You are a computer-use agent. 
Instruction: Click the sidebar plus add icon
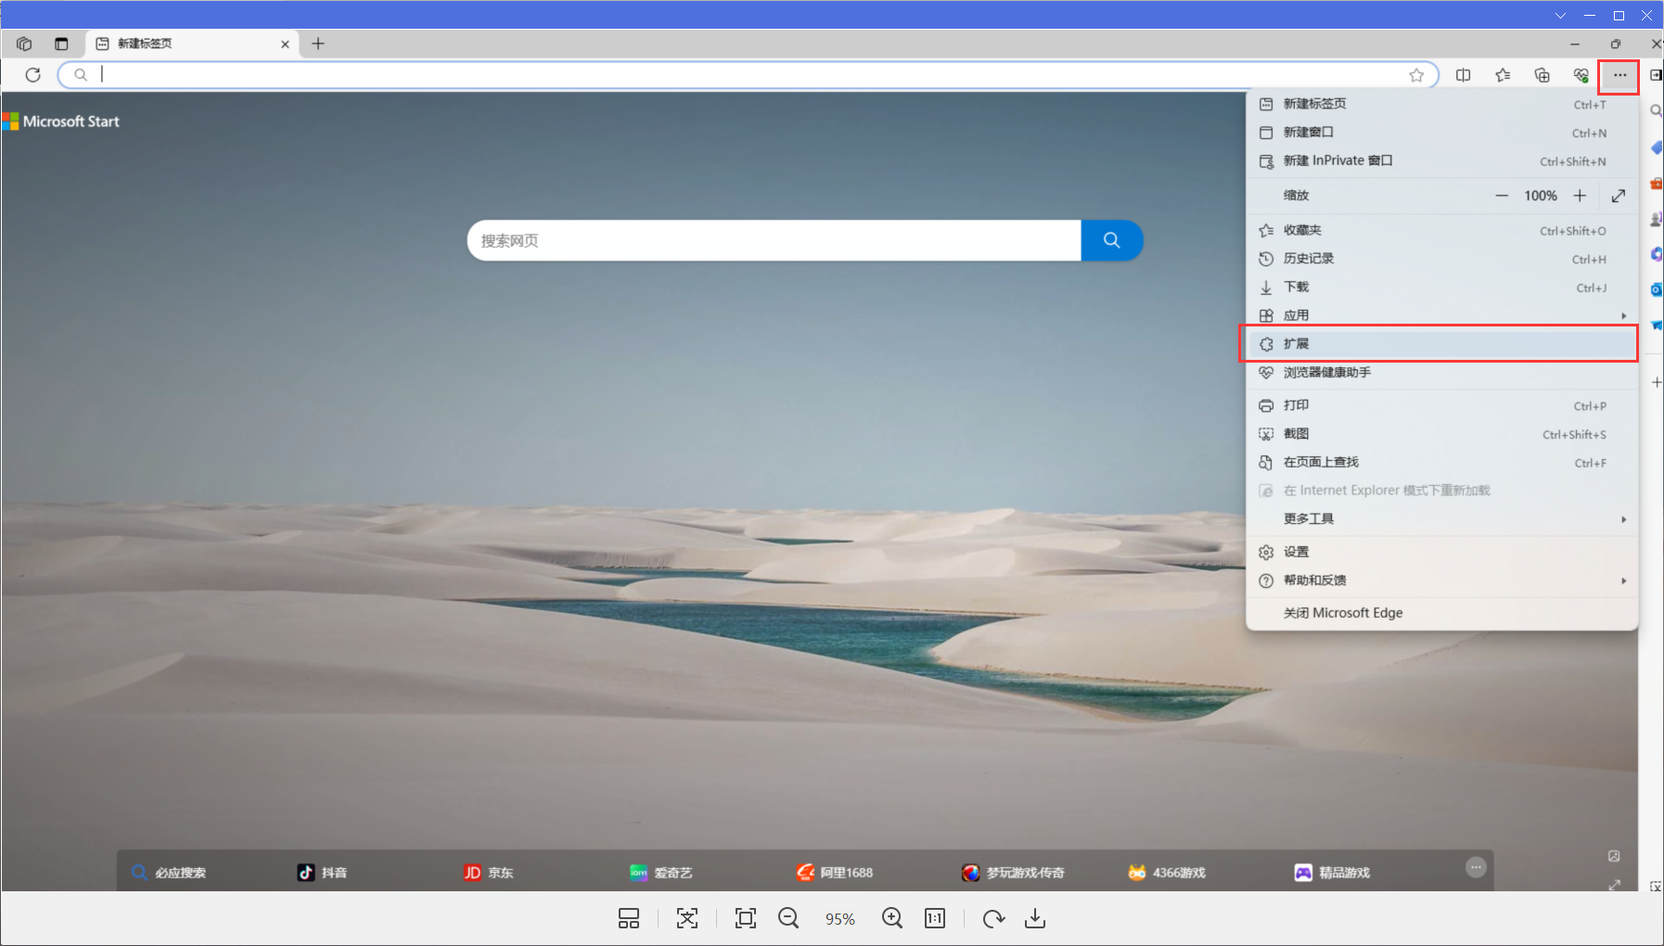tap(1657, 382)
